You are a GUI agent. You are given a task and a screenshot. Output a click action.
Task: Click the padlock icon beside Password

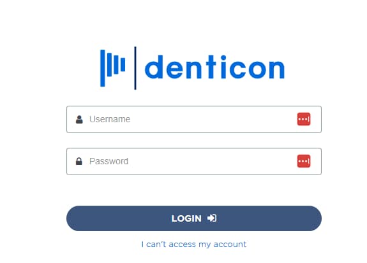79,161
